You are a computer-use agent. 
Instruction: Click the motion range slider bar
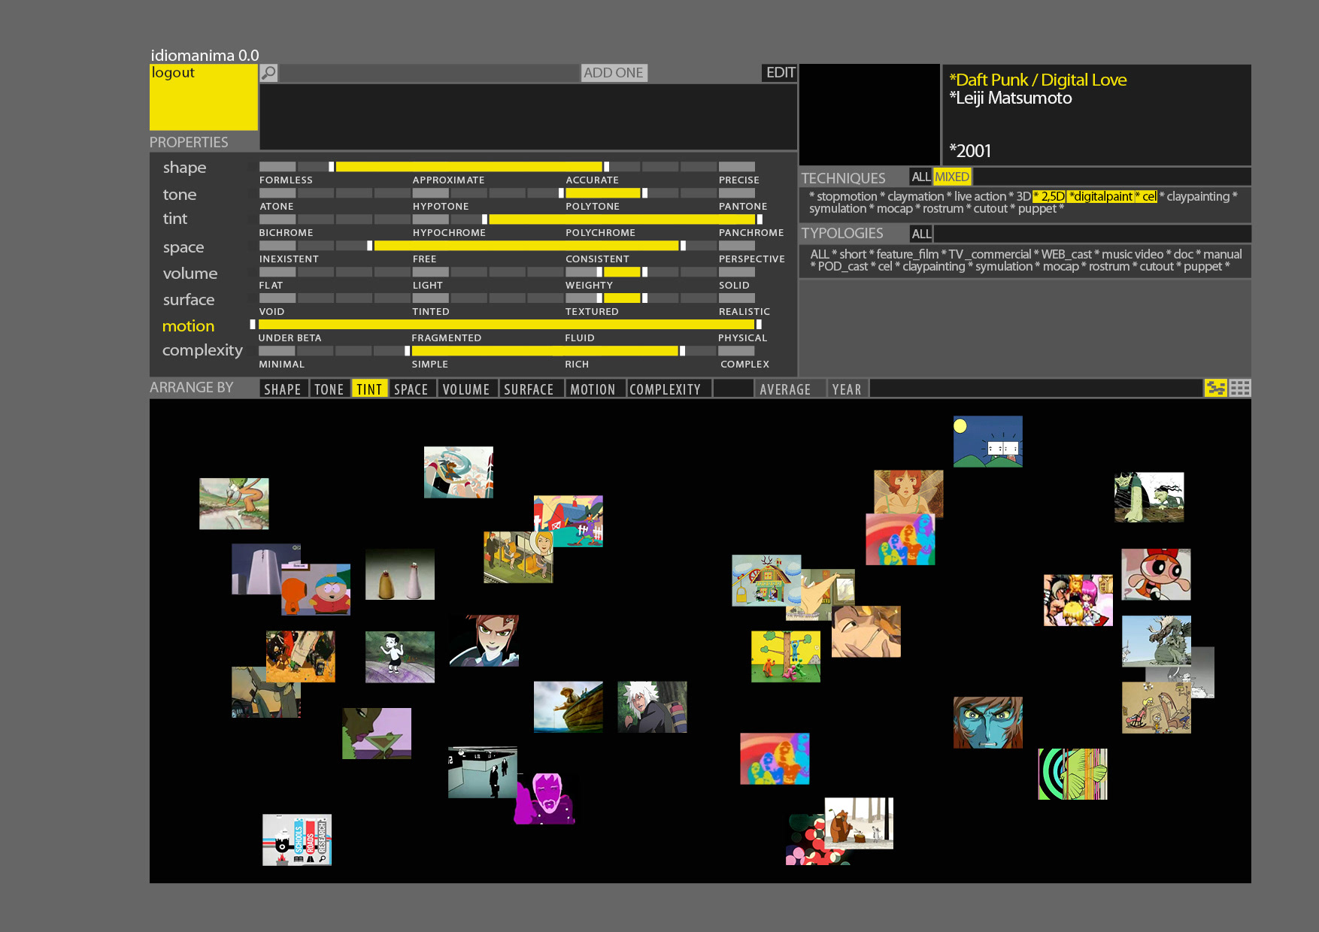click(507, 325)
